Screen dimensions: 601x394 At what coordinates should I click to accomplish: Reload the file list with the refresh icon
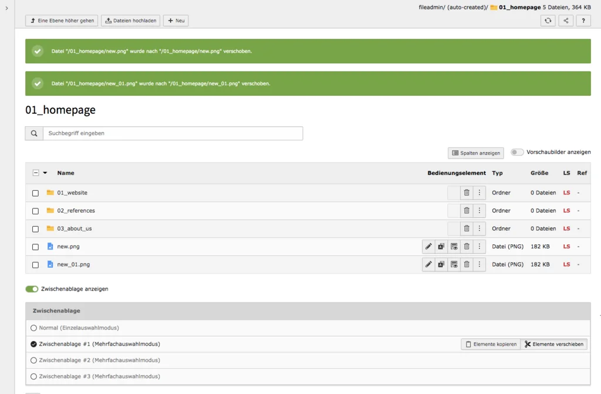tap(548, 20)
